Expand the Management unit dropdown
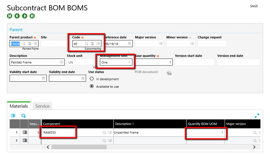This screenshot has width=270, height=155. pyautogui.click(x=129, y=62)
